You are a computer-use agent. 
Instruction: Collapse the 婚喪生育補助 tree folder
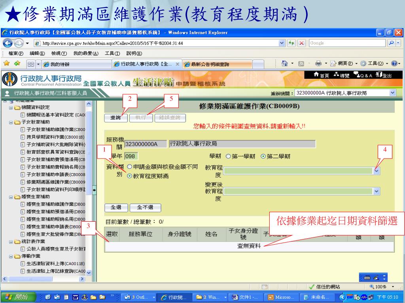[x=11, y=197]
